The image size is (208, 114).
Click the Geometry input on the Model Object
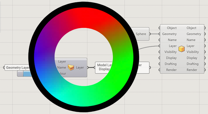[169, 34]
